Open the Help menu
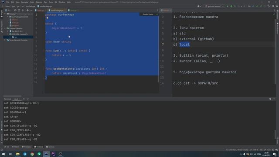The height and width of the screenshot is (157, 279). coord(69,2)
